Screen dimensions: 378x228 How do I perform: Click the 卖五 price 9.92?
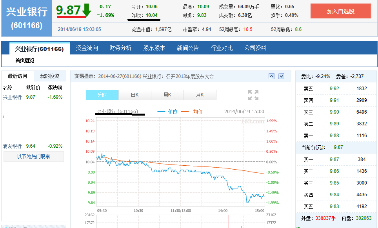pos(334,89)
